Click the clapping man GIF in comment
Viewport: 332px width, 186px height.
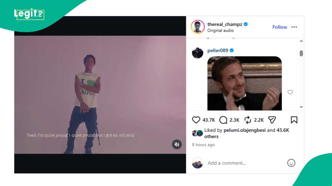coord(244,83)
